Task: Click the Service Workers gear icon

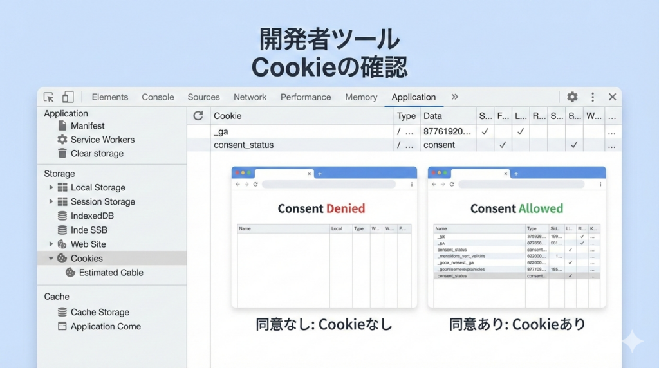Action: pyautogui.click(x=62, y=140)
